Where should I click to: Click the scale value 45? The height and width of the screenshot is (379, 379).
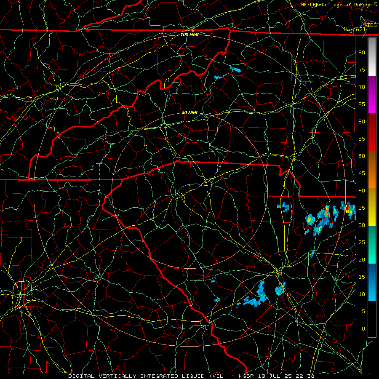point(362,173)
